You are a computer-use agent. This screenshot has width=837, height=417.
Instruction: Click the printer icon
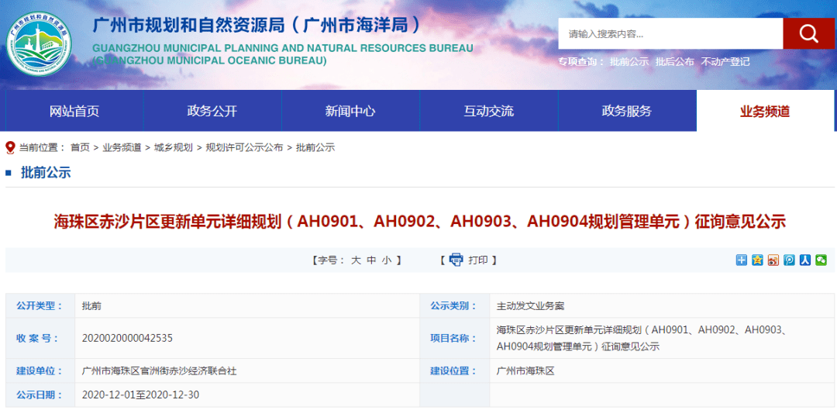456,260
